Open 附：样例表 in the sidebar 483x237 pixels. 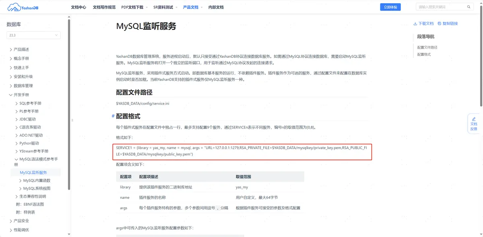click(25, 212)
